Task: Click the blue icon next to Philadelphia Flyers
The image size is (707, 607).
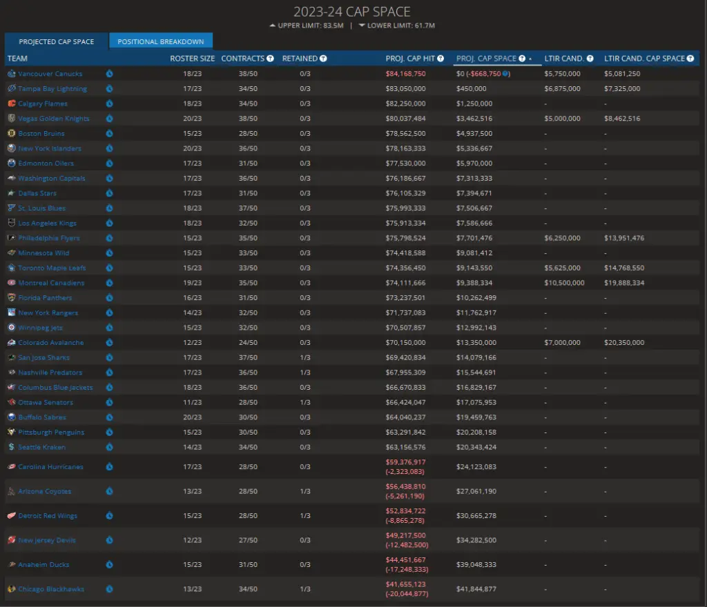Action: pos(109,238)
